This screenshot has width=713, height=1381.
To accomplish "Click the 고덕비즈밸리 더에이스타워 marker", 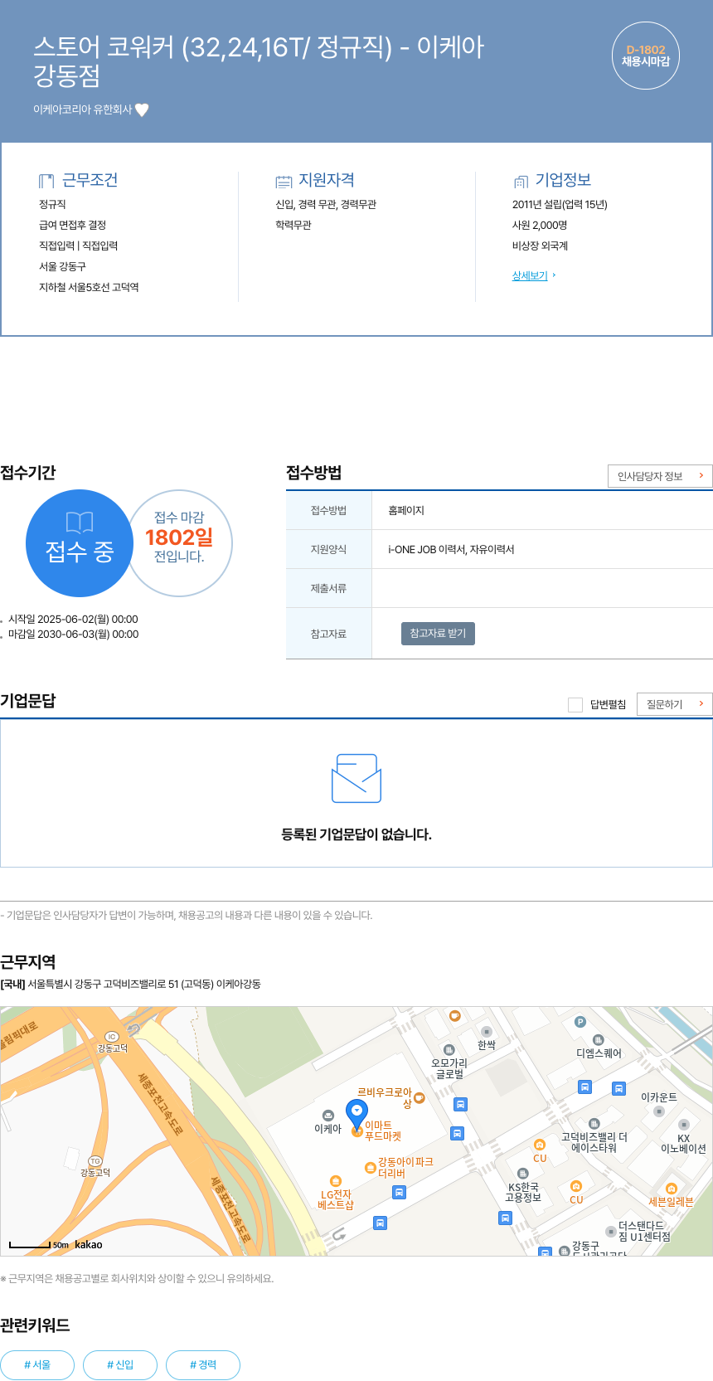I will (x=594, y=1124).
